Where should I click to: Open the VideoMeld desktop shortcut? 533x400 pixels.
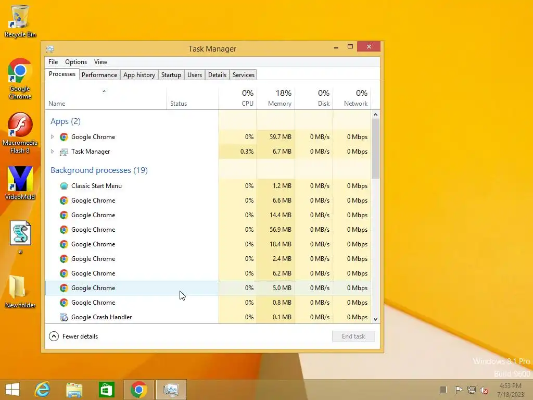pos(20,183)
